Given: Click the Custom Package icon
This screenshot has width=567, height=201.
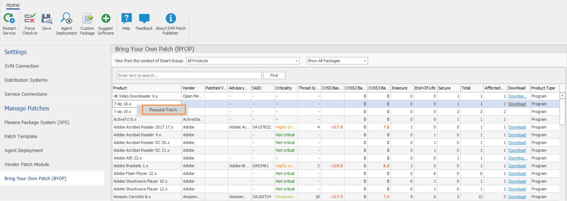Looking at the screenshot, I should pyautogui.click(x=87, y=19).
